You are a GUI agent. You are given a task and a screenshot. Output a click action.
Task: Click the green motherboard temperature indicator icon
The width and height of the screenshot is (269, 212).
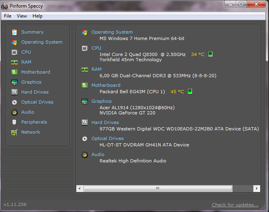(190, 91)
